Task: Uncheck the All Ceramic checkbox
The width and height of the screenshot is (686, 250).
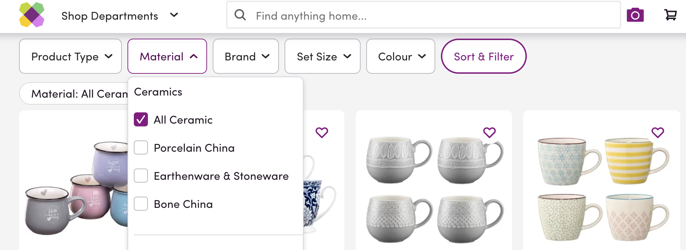Action: (141, 120)
